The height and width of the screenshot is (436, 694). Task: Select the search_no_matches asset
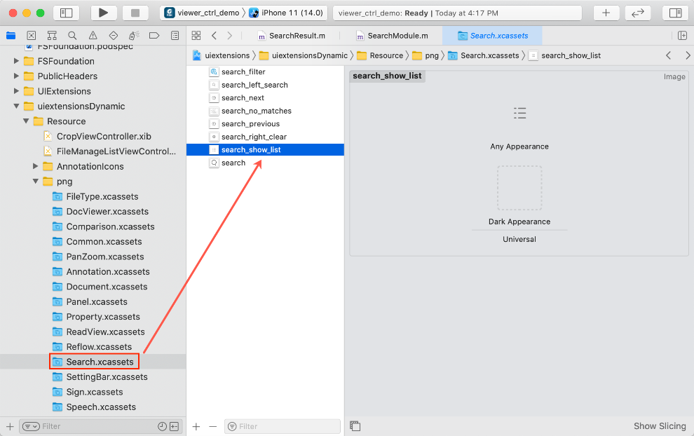pyautogui.click(x=256, y=111)
